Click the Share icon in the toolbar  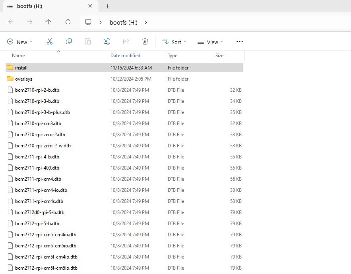[x=126, y=41]
